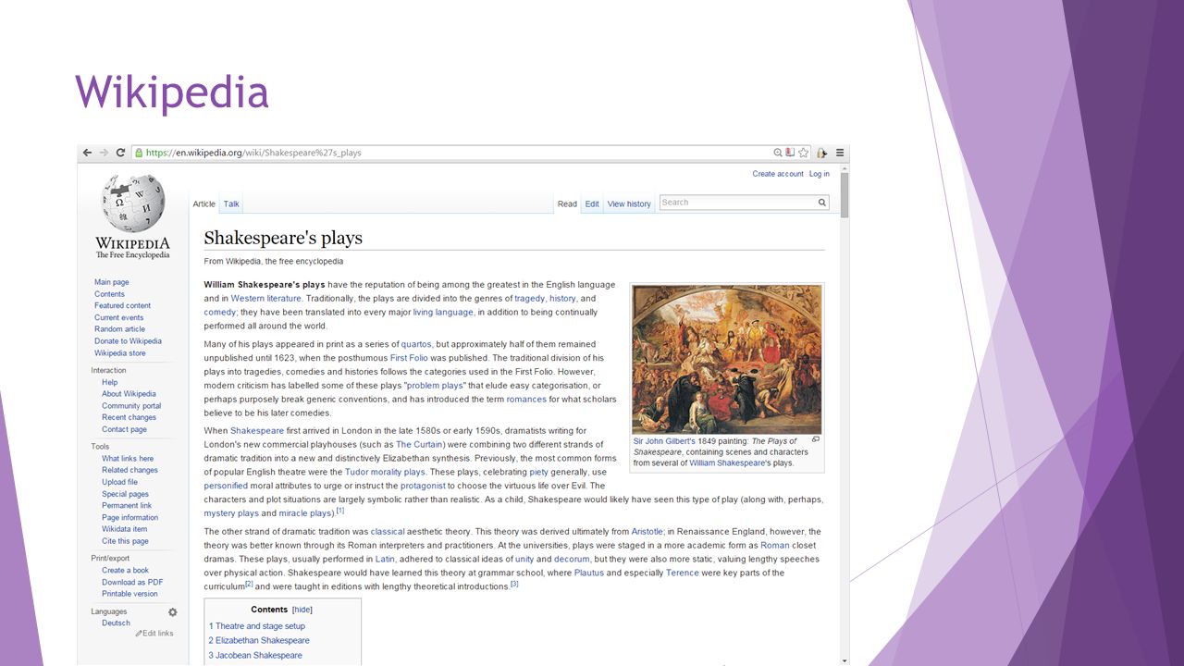Open the Contact page link
The height and width of the screenshot is (666, 1184).
[124, 429]
